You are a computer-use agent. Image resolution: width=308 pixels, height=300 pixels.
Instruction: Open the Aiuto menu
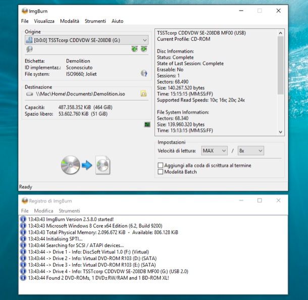(117, 21)
